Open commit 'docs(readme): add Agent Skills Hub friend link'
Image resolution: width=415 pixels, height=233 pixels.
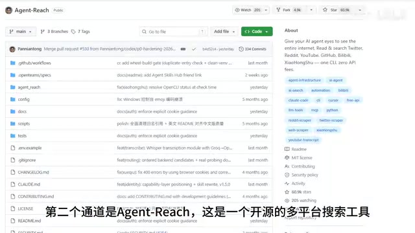coord(160,75)
